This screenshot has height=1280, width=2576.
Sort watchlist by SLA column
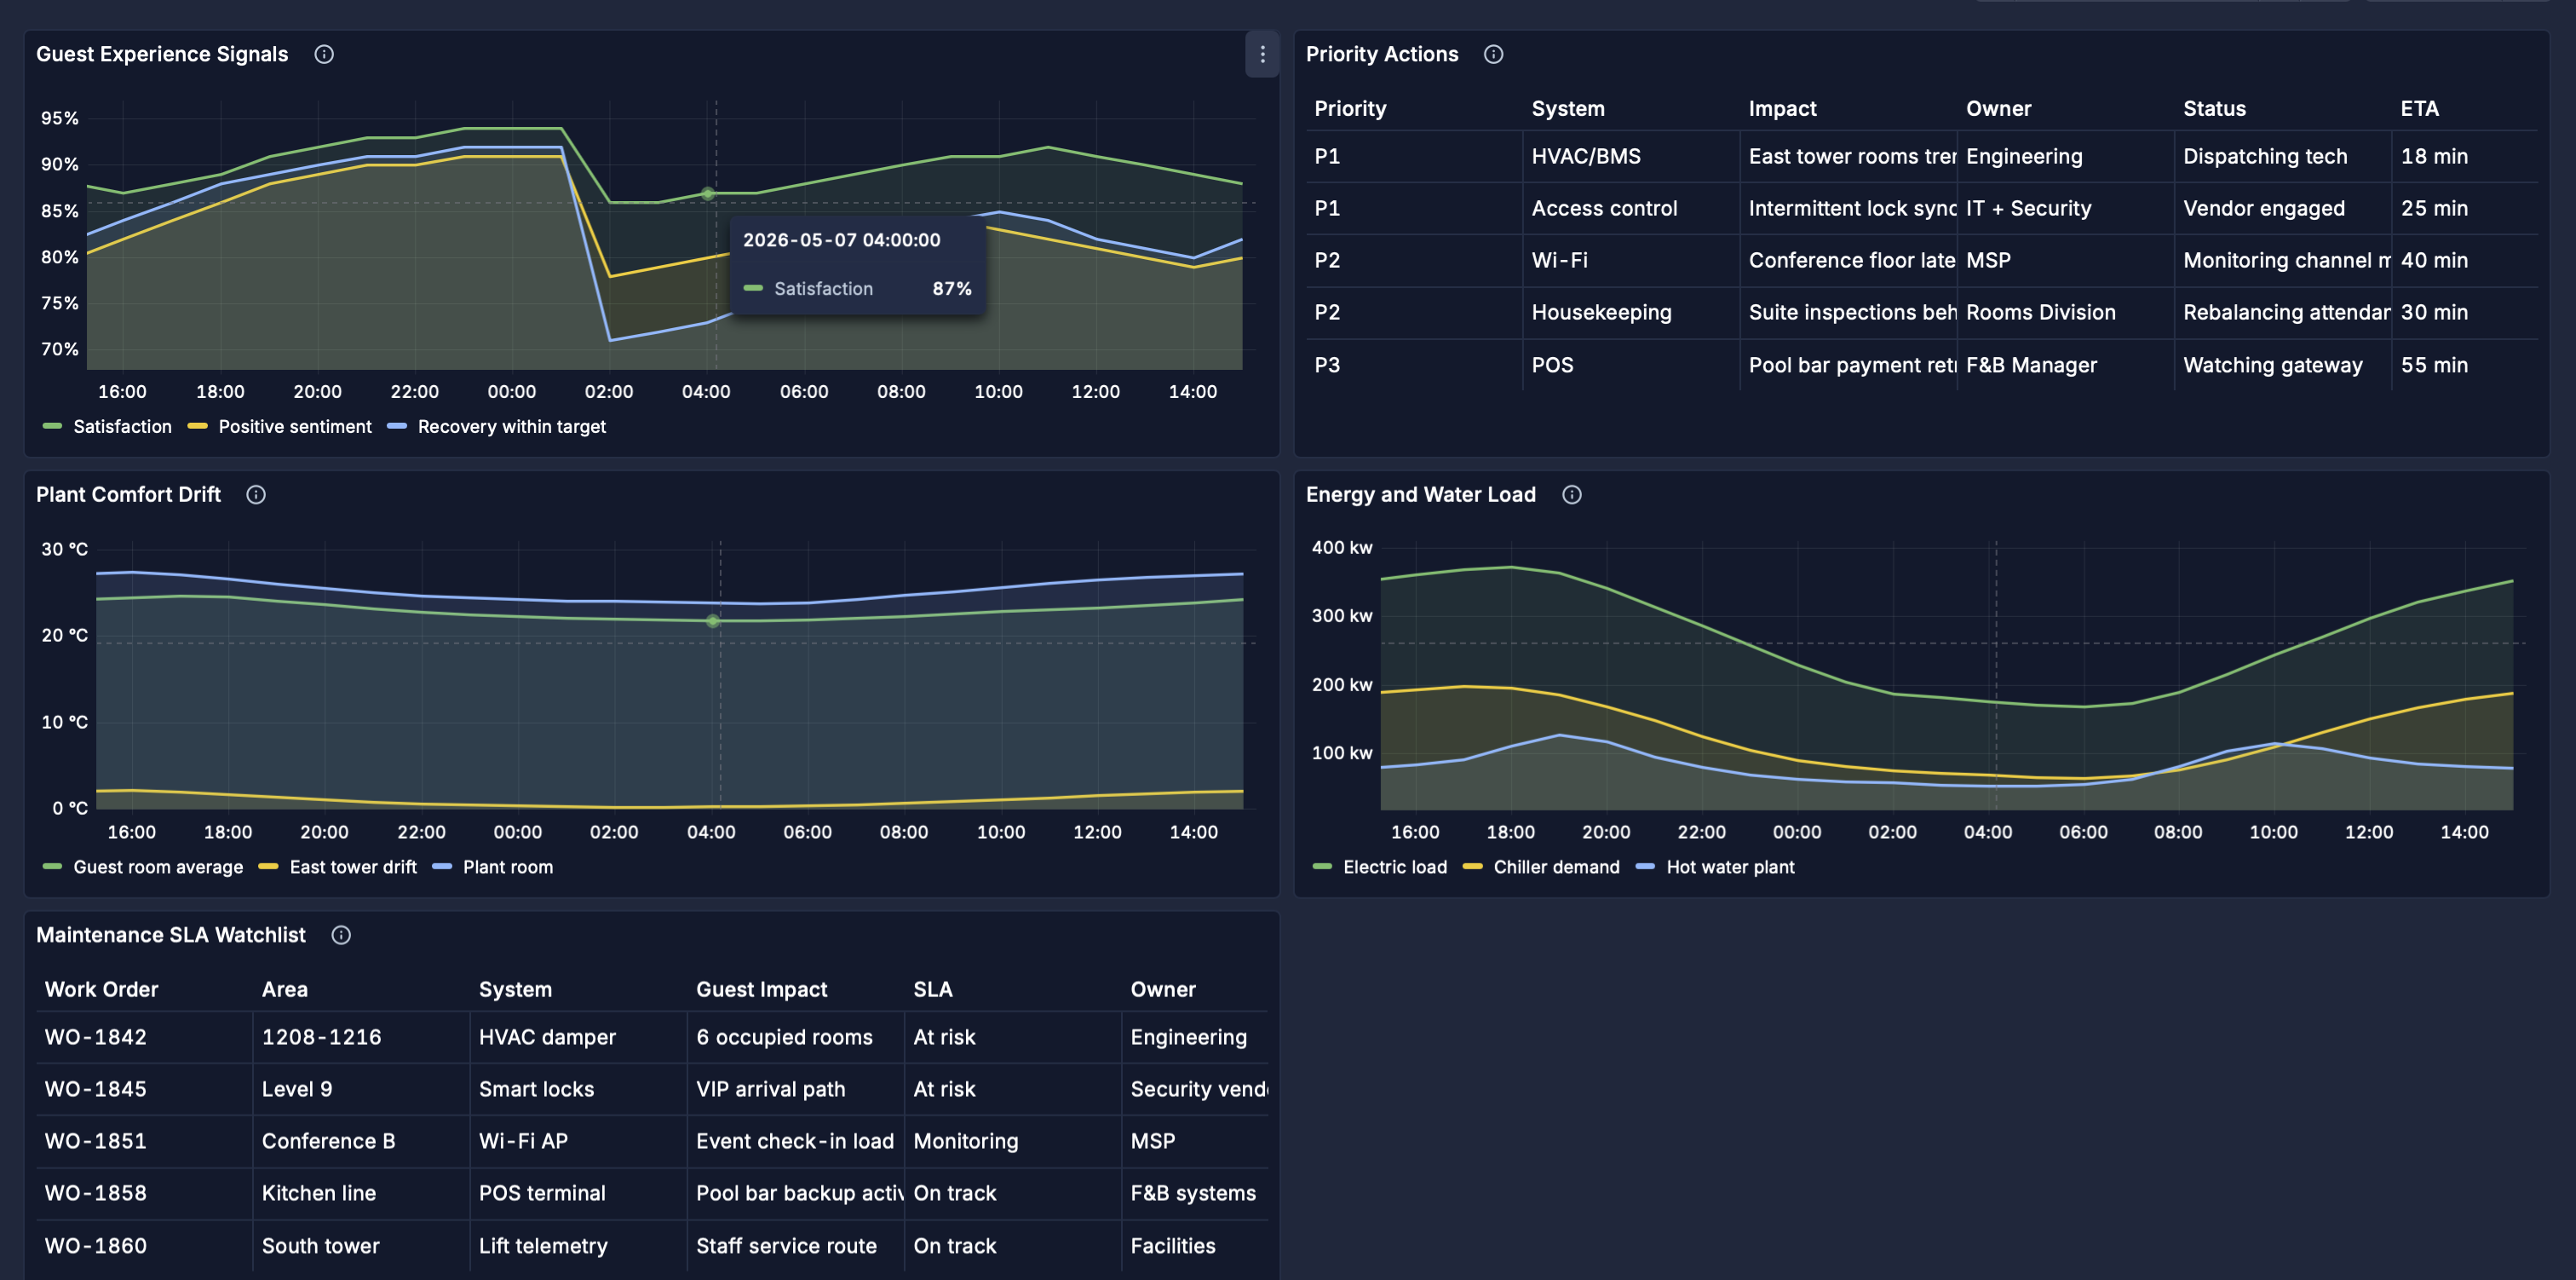[932, 989]
